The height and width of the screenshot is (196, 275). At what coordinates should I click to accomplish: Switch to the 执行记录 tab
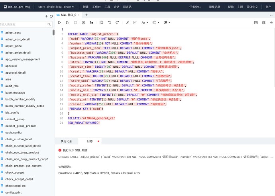(x=67, y=141)
